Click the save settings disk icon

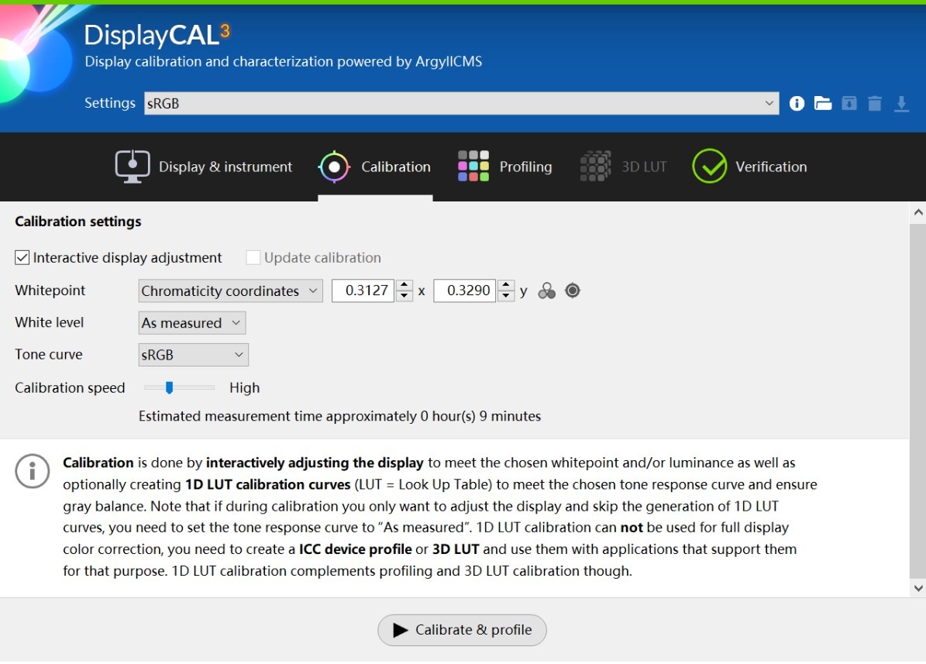[849, 103]
